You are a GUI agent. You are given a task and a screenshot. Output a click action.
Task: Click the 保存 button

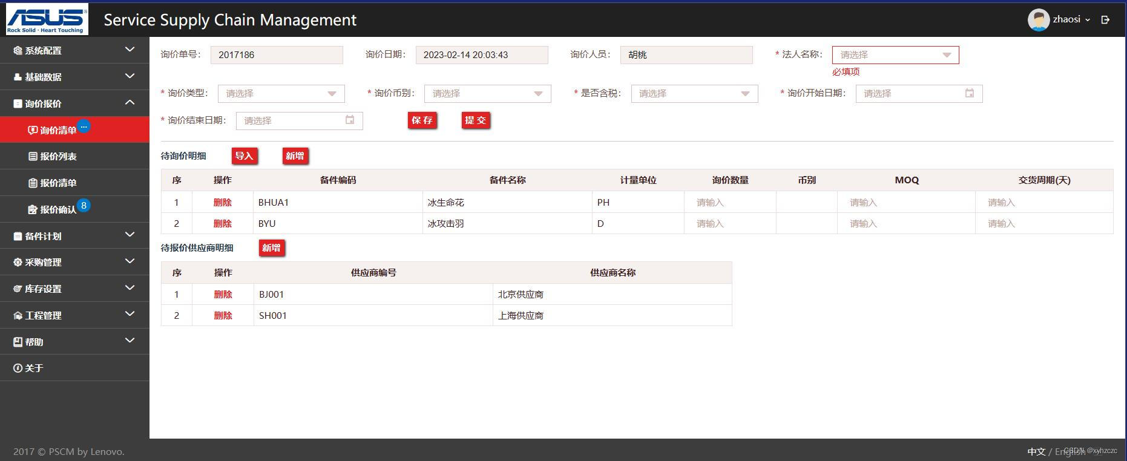(422, 120)
